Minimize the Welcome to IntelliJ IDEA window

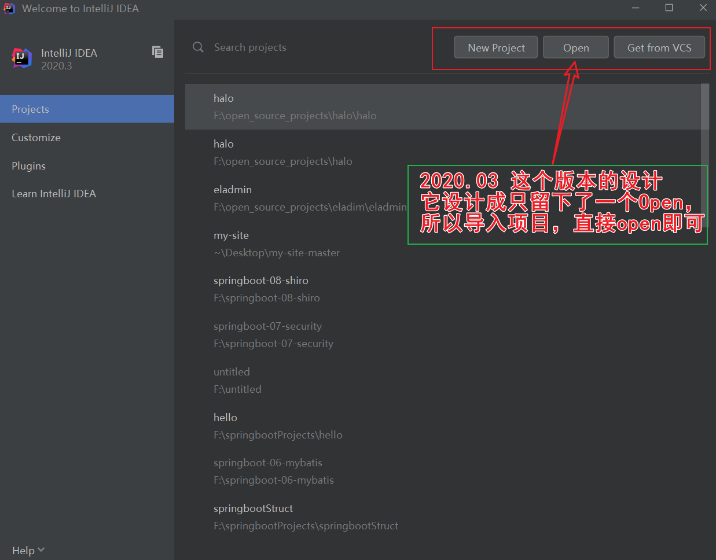(x=636, y=8)
